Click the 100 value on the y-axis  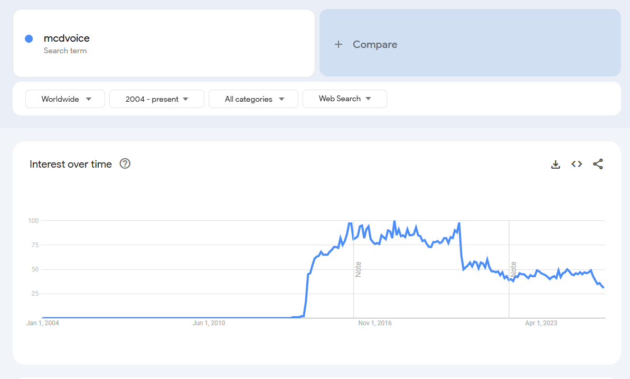[33, 220]
